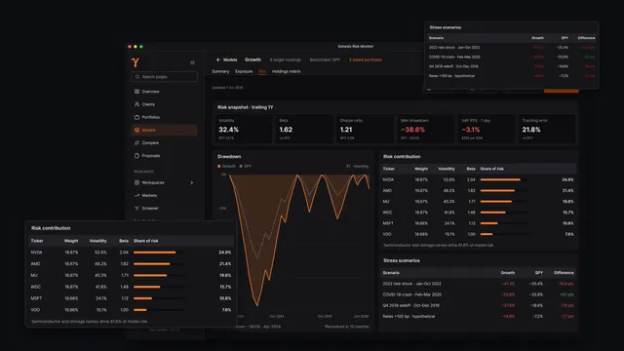Select MSFT row in floating Risk contribution card

click(132, 298)
